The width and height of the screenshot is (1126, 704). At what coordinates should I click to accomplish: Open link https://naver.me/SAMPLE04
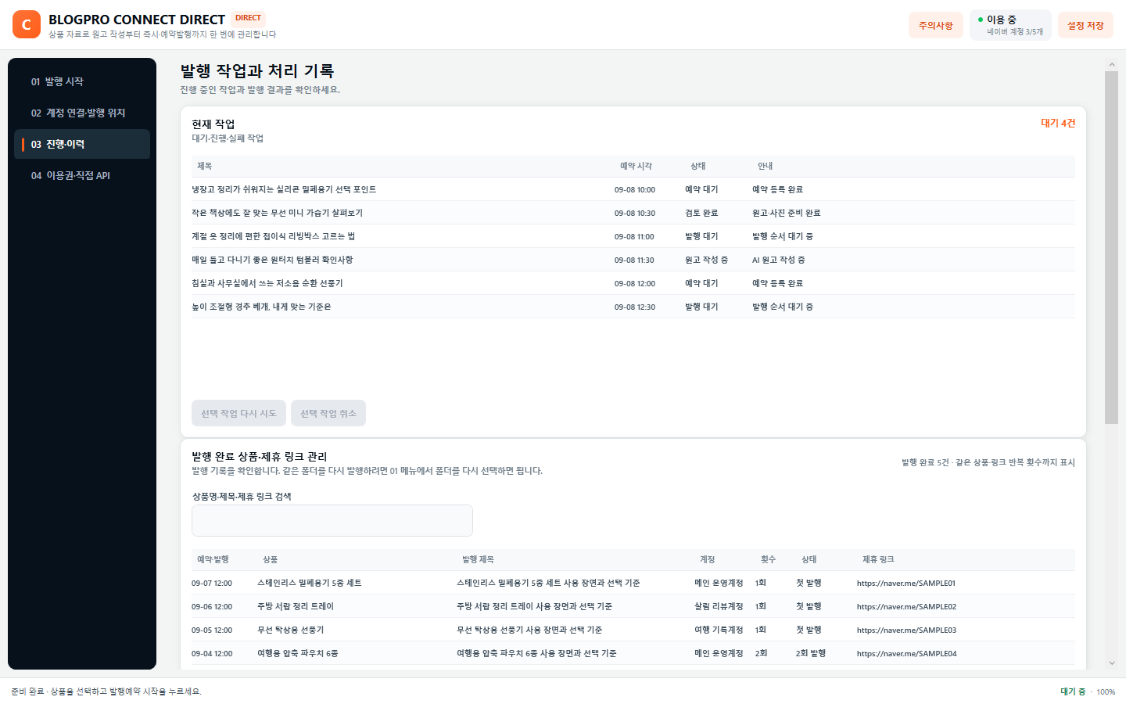pyautogui.click(x=906, y=653)
